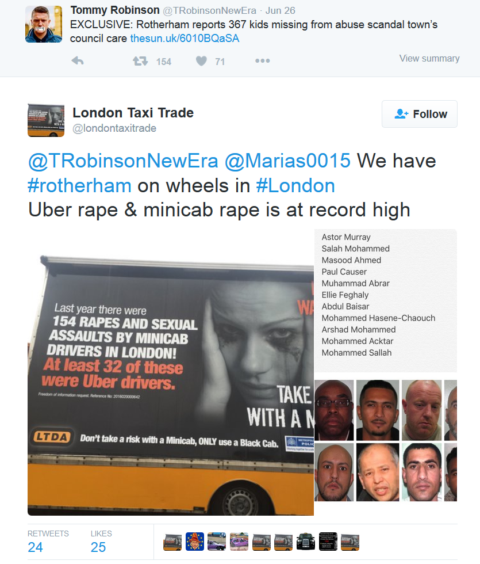Open the thesun.uk/6010BQaSA link
480x564 pixels.
point(185,39)
